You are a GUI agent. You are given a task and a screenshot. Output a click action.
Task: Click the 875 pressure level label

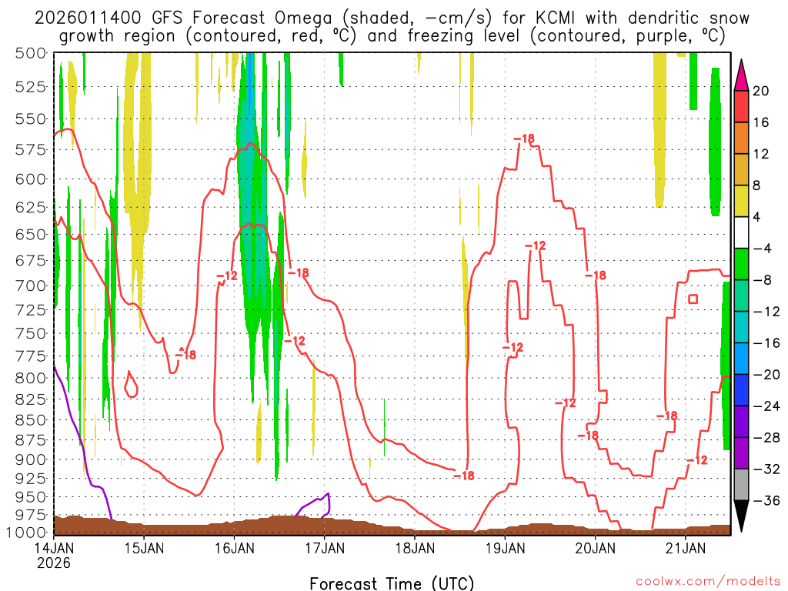coord(31,440)
